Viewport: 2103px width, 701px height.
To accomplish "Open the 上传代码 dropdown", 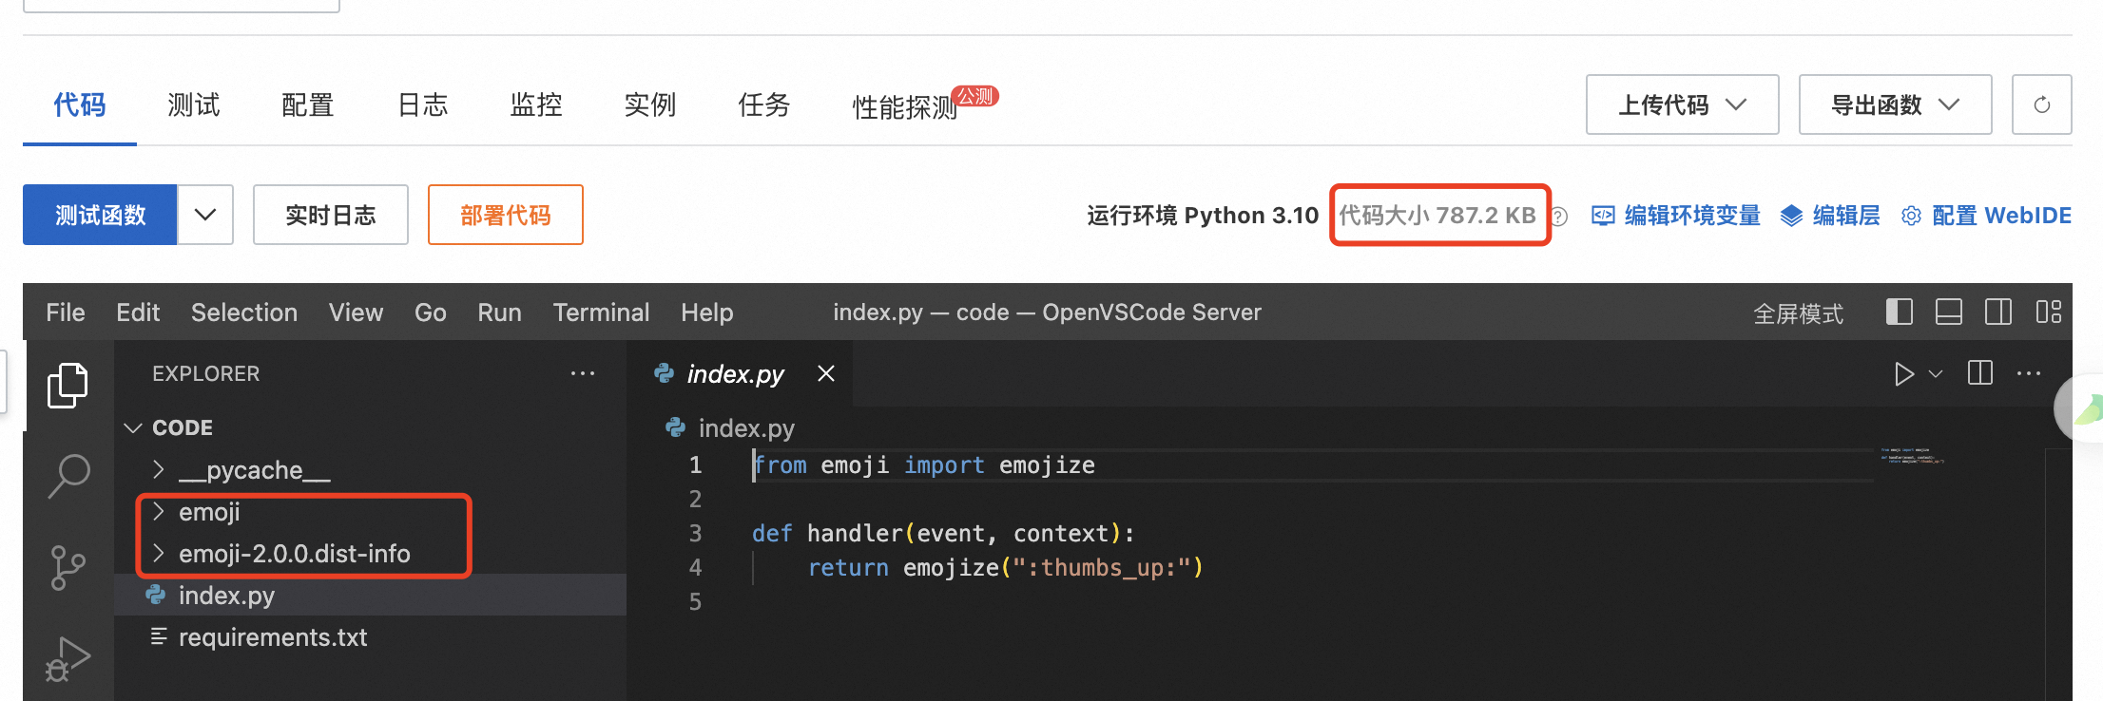I will (x=1682, y=104).
